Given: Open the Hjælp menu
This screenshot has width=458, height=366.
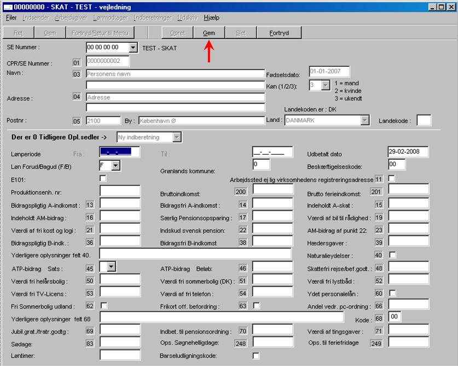Looking at the screenshot, I should tap(211, 18).
